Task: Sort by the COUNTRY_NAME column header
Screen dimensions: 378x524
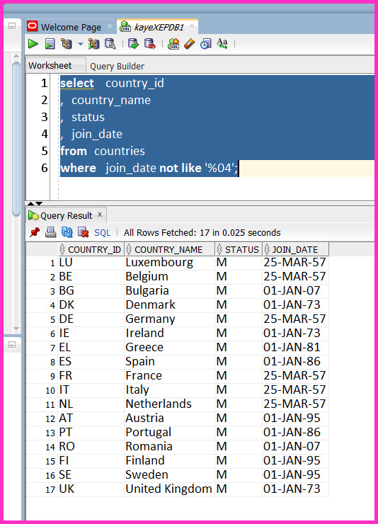Action: tap(169, 250)
